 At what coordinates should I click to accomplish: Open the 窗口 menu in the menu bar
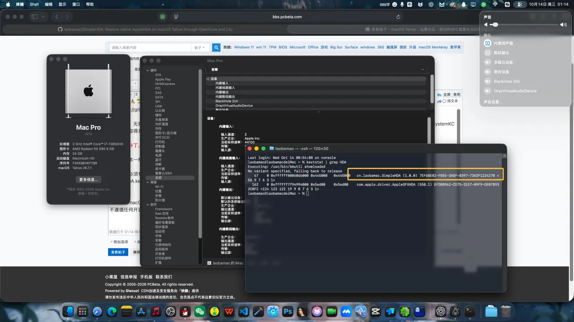tap(76, 4)
